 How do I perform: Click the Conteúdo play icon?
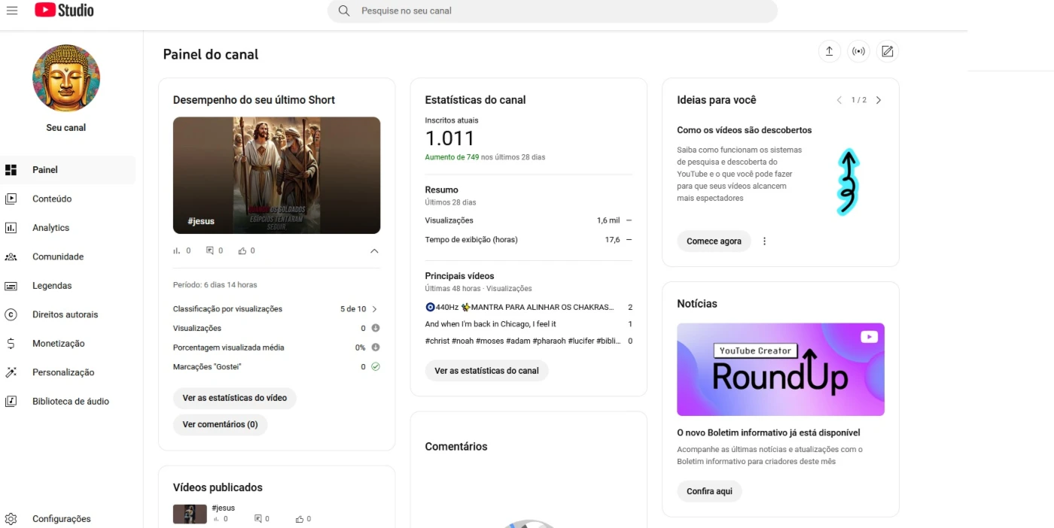click(x=11, y=199)
